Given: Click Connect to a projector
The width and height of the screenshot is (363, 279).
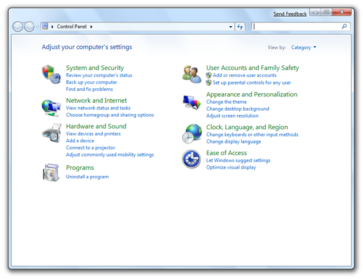Looking at the screenshot, I should coord(90,148).
